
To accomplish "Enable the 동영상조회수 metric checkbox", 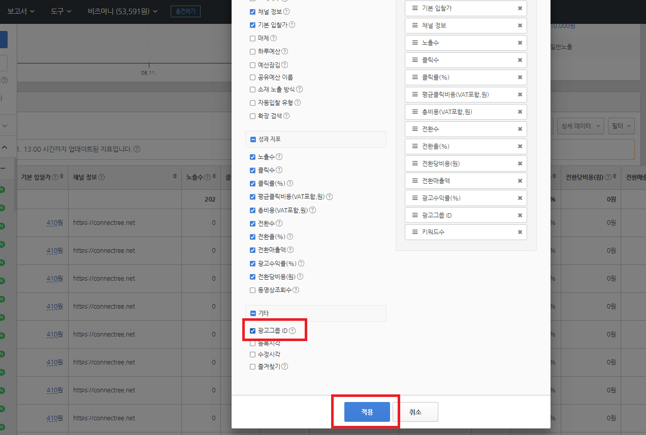I will 252,290.
